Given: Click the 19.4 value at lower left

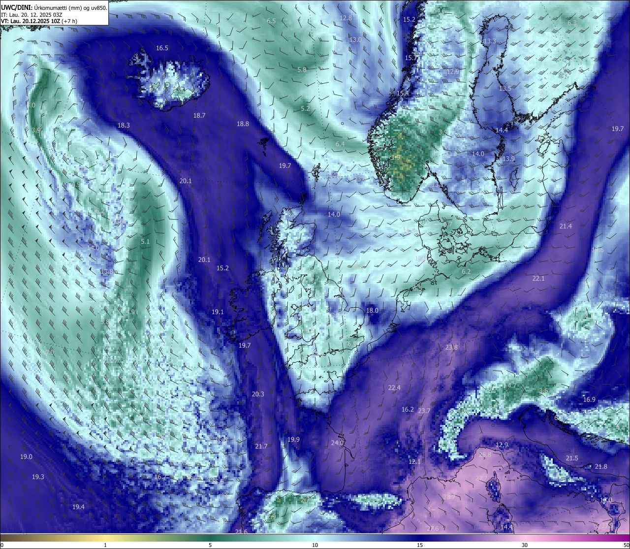Looking at the screenshot, I should click(x=78, y=507).
